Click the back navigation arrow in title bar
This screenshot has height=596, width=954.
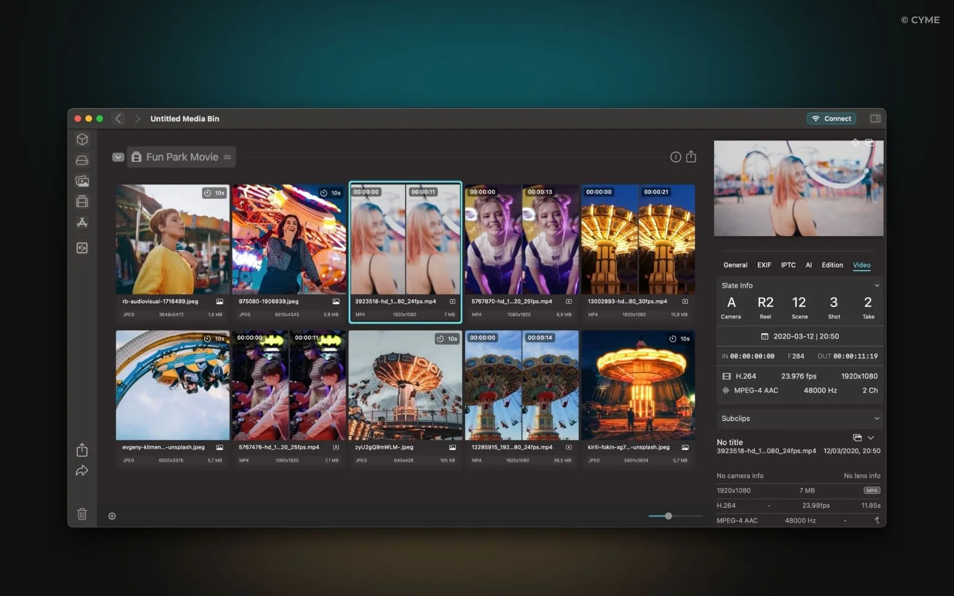[x=118, y=119]
